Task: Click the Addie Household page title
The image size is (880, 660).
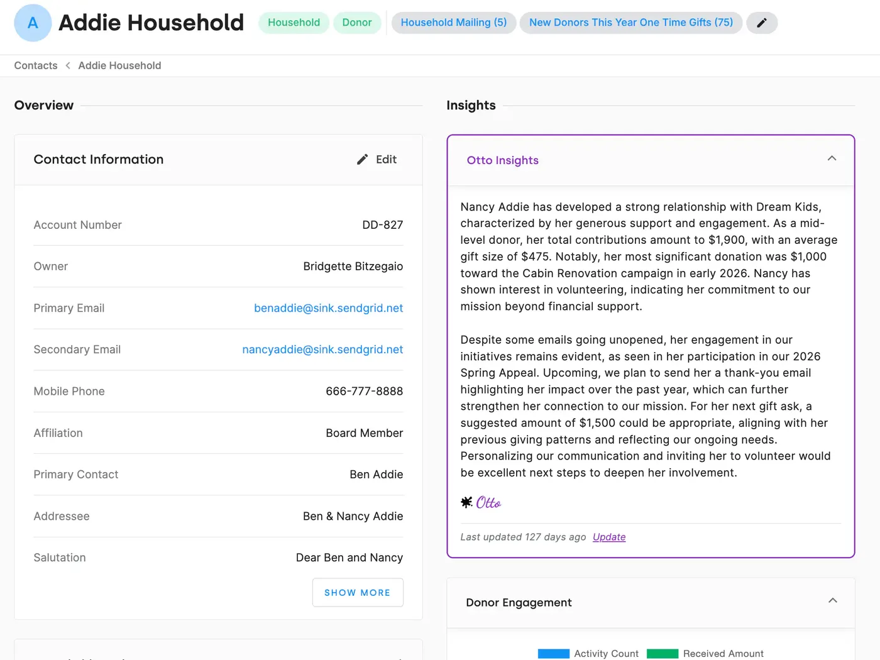Action: click(x=151, y=23)
